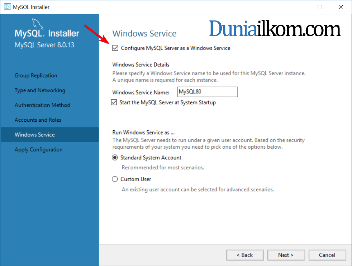Click the Next button
The width and height of the screenshot is (352, 266).
coord(286,255)
